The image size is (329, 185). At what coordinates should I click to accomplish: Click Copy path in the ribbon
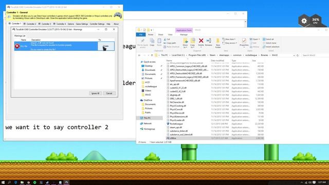click(x=170, y=43)
